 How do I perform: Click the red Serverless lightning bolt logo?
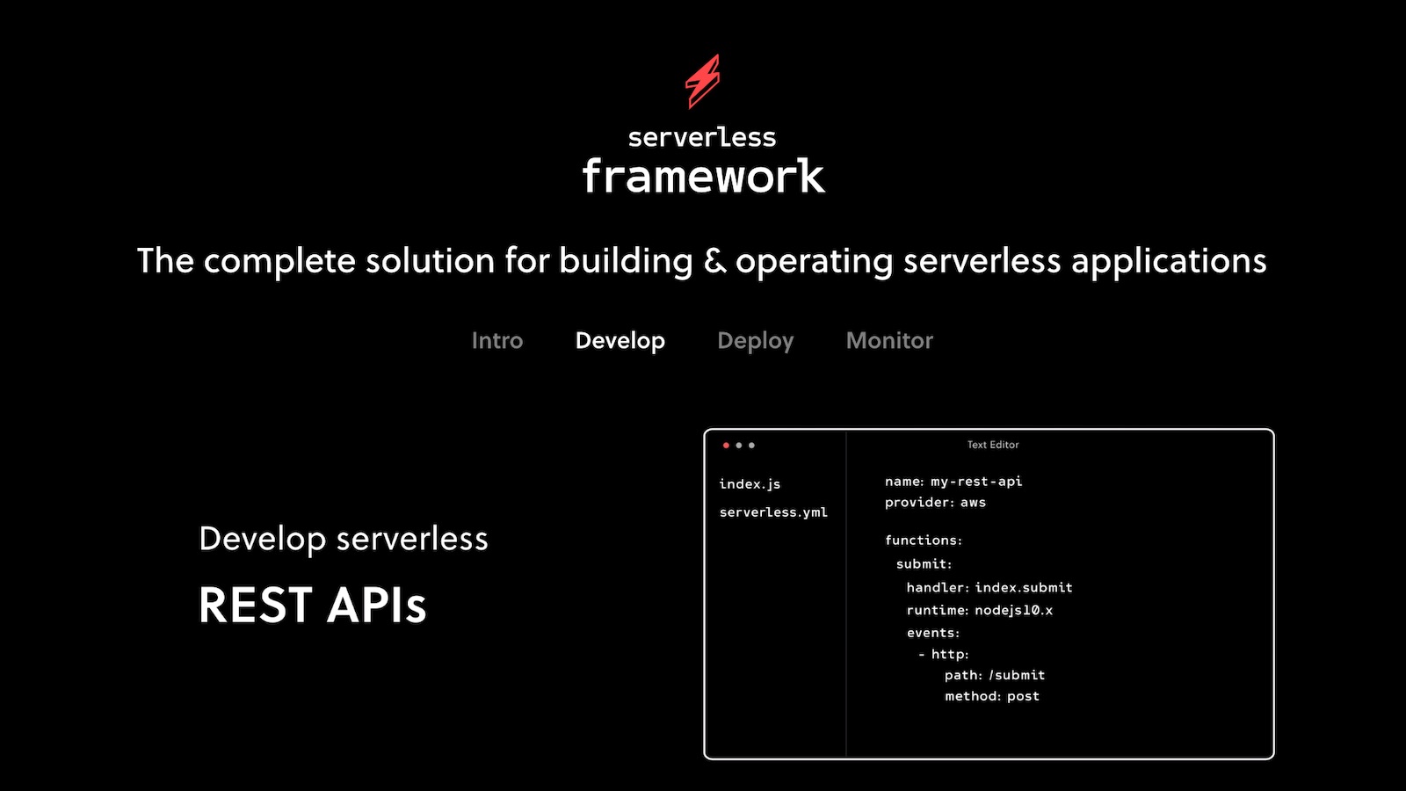click(x=703, y=82)
